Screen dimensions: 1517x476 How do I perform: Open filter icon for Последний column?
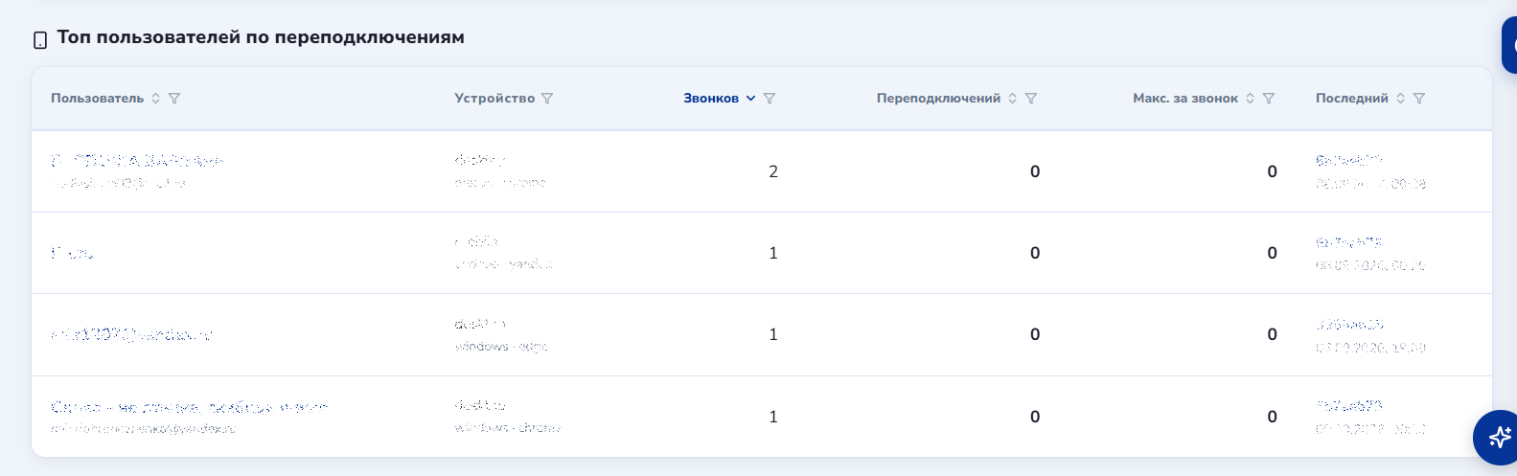coord(1419,99)
